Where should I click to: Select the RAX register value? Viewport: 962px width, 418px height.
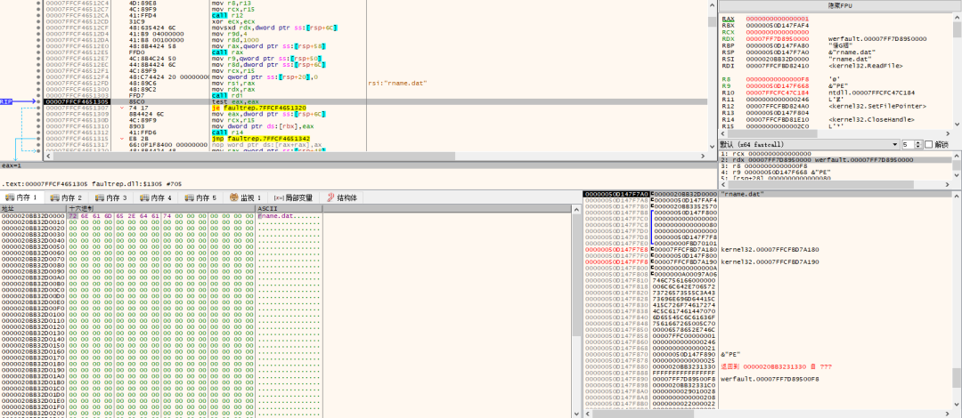click(777, 19)
